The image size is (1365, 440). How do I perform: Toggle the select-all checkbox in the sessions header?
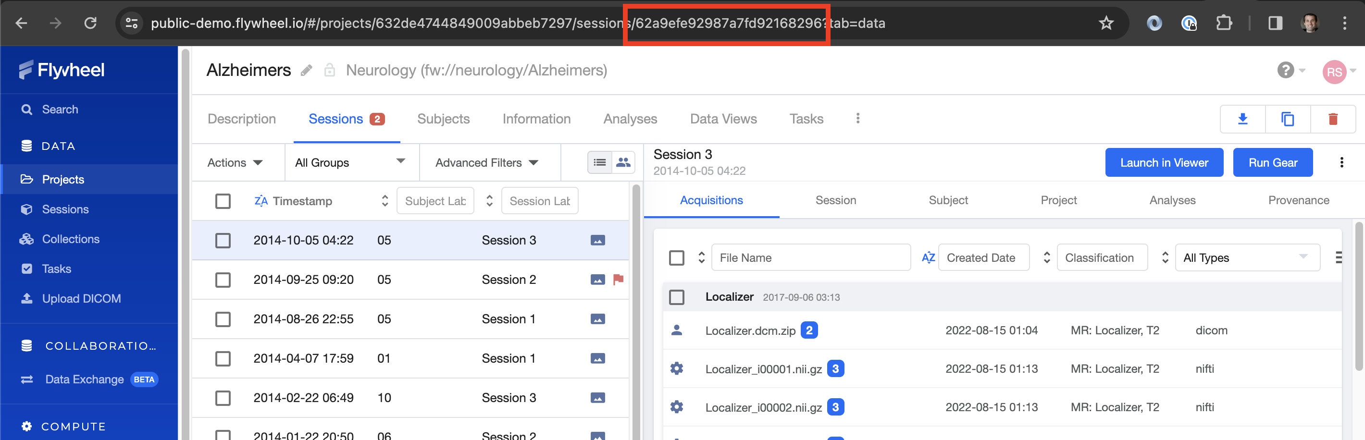pos(223,201)
